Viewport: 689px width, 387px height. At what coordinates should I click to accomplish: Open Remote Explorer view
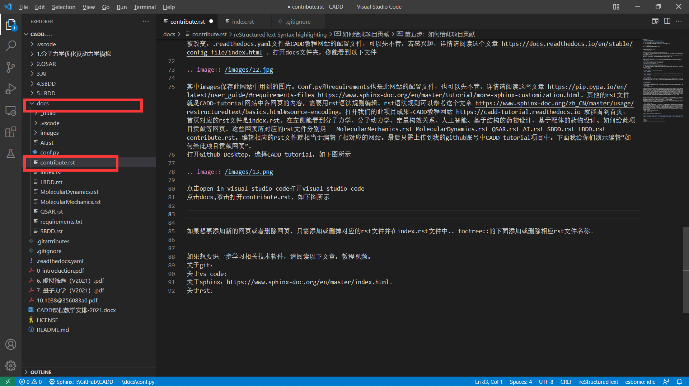pos(11,111)
